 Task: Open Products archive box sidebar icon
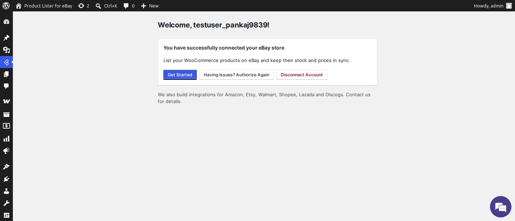pos(6,114)
